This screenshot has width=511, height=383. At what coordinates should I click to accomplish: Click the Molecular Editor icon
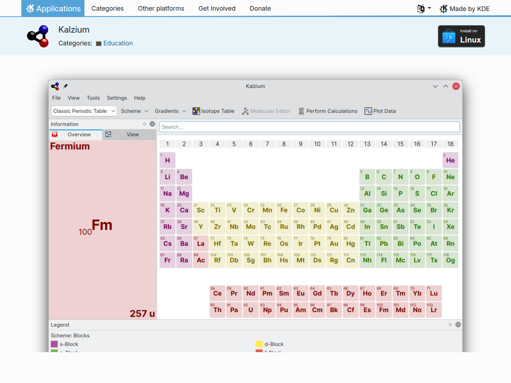click(245, 111)
